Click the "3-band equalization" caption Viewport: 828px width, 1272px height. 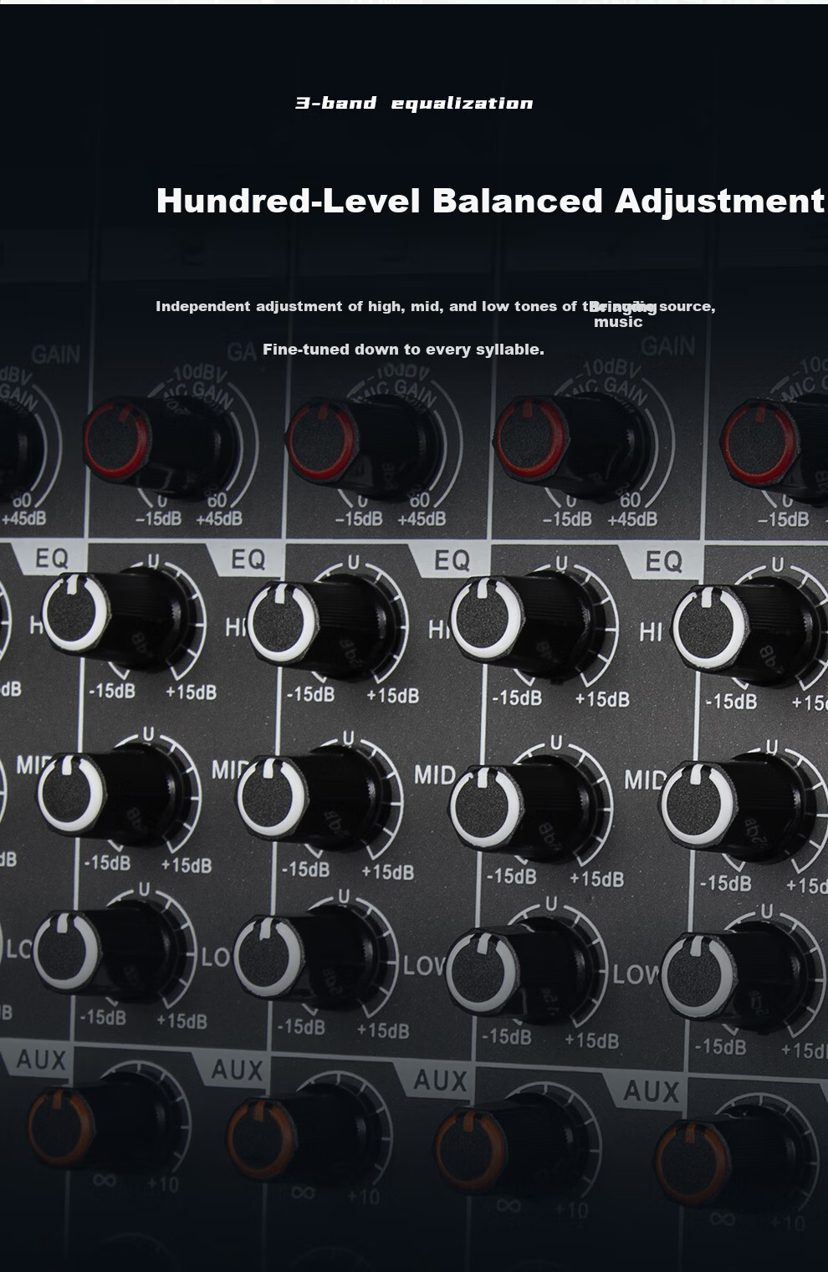(x=414, y=104)
